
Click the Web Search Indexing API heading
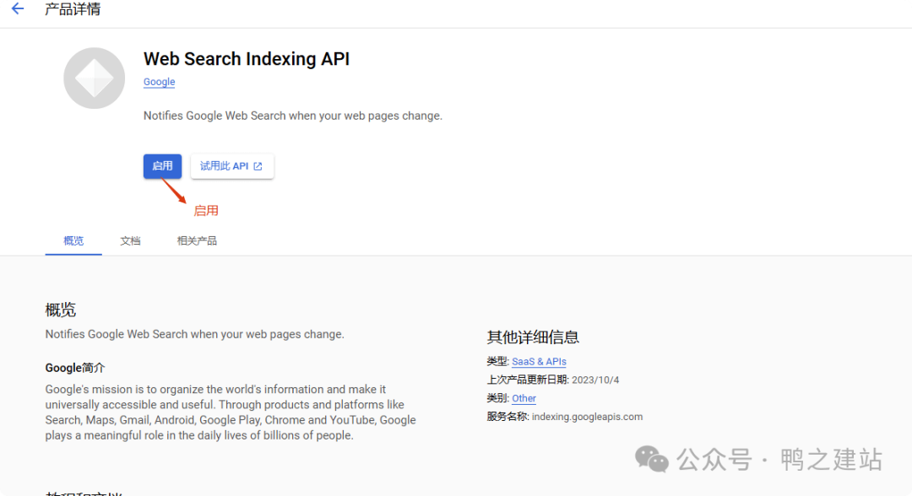[246, 59]
